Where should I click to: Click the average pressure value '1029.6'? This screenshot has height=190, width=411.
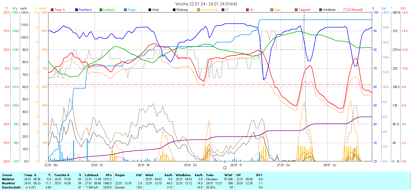107,187
